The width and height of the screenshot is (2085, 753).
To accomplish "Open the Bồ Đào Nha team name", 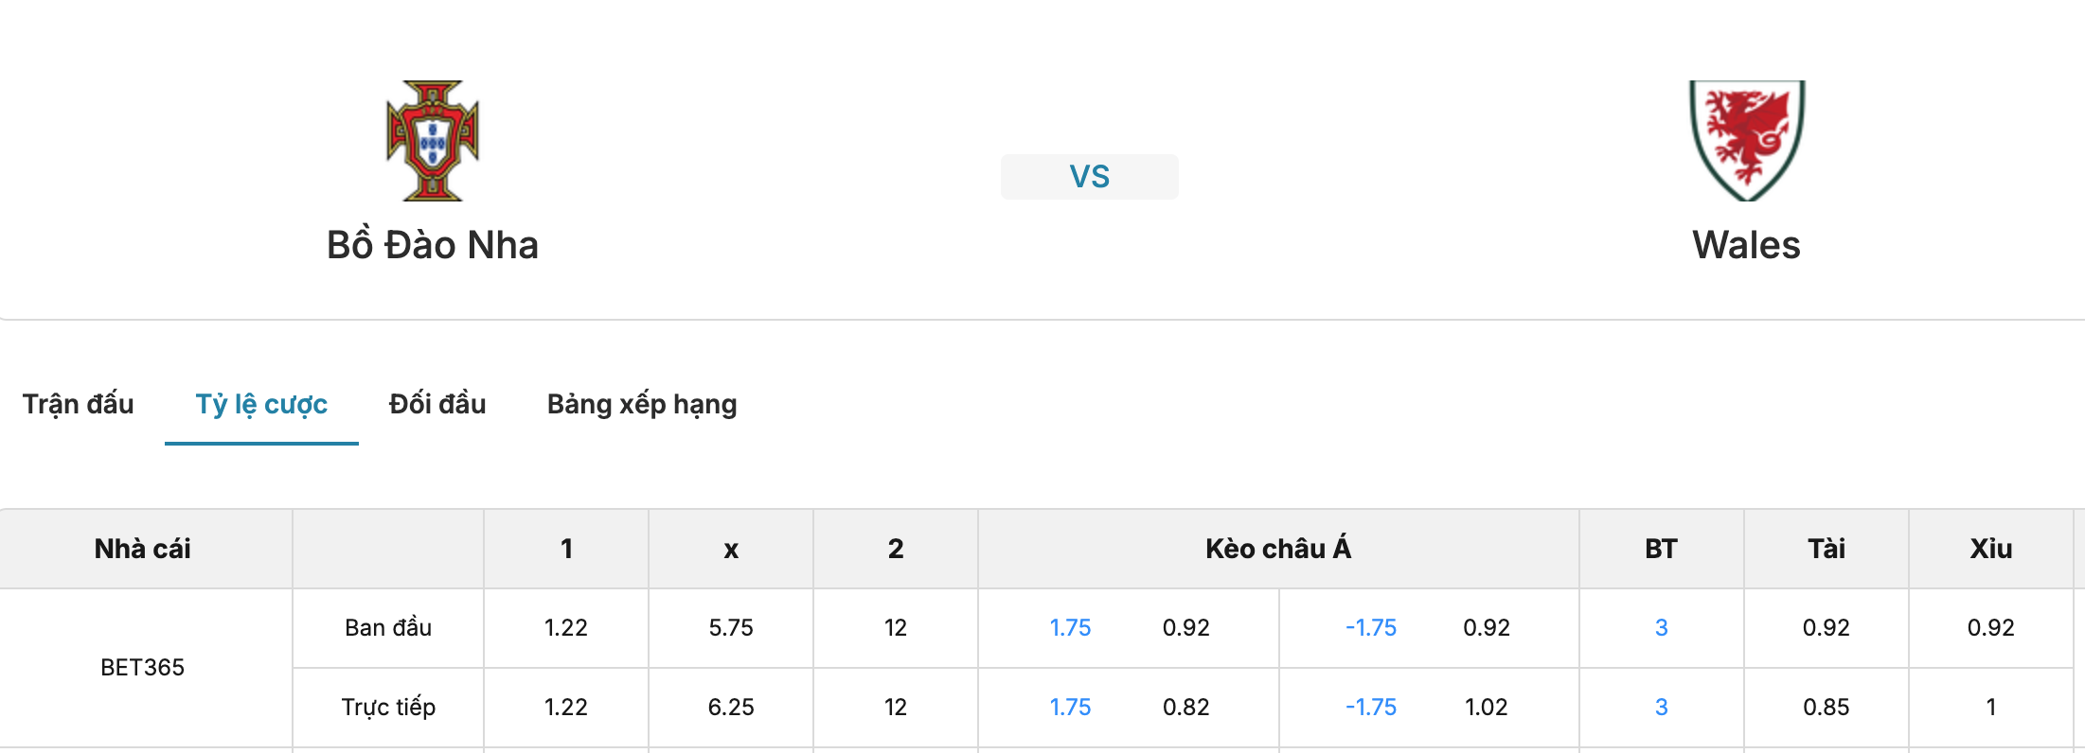I will point(433,245).
